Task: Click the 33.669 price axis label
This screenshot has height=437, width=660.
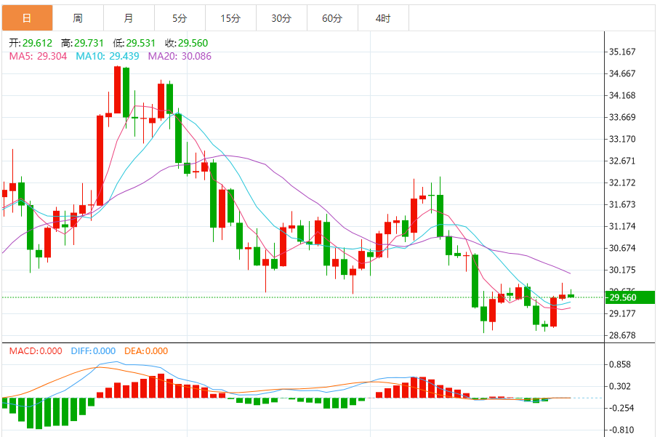Action: point(622,117)
